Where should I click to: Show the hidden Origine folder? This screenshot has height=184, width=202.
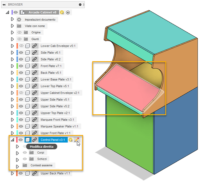[20, 32]
